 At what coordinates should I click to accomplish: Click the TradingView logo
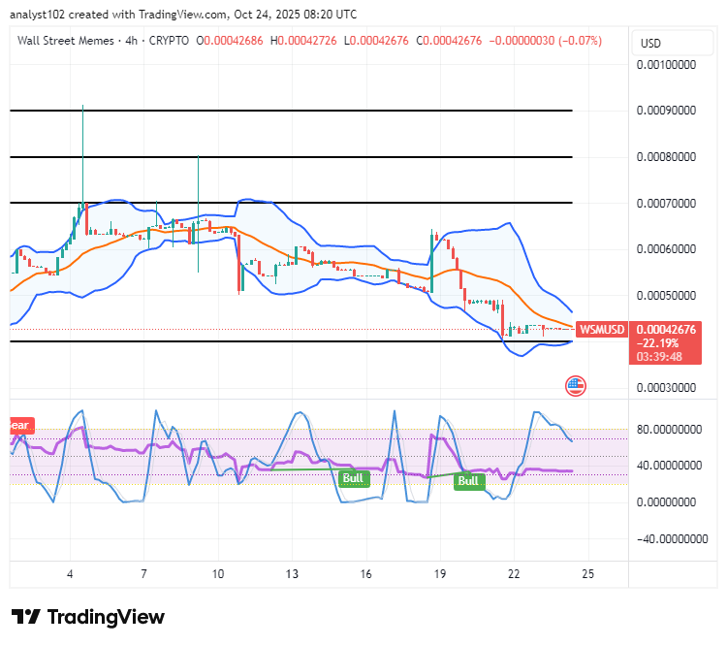coord(88,617)
